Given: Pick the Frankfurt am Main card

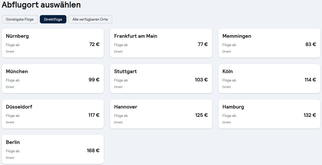Looking at the screenshot, I should coord(161,43).
